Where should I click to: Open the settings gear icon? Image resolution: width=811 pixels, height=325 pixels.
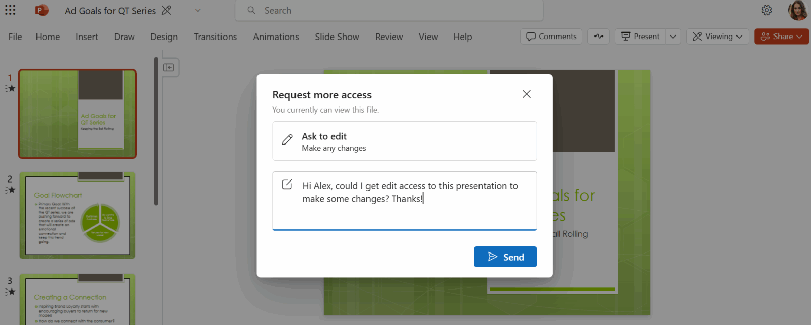(766, 10)
